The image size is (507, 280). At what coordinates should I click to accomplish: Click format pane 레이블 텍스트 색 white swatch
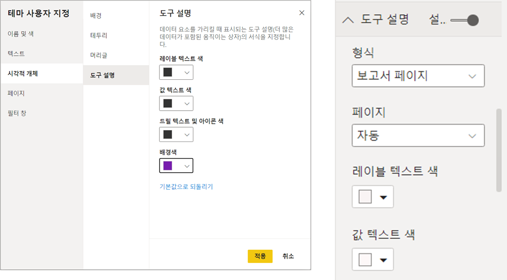(x=365, y=197)
